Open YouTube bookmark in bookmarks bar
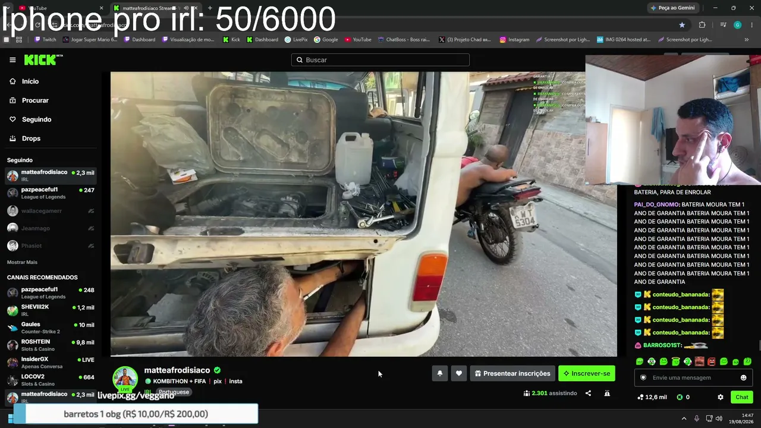Screen dimensions: 761x428 (358, 40)
